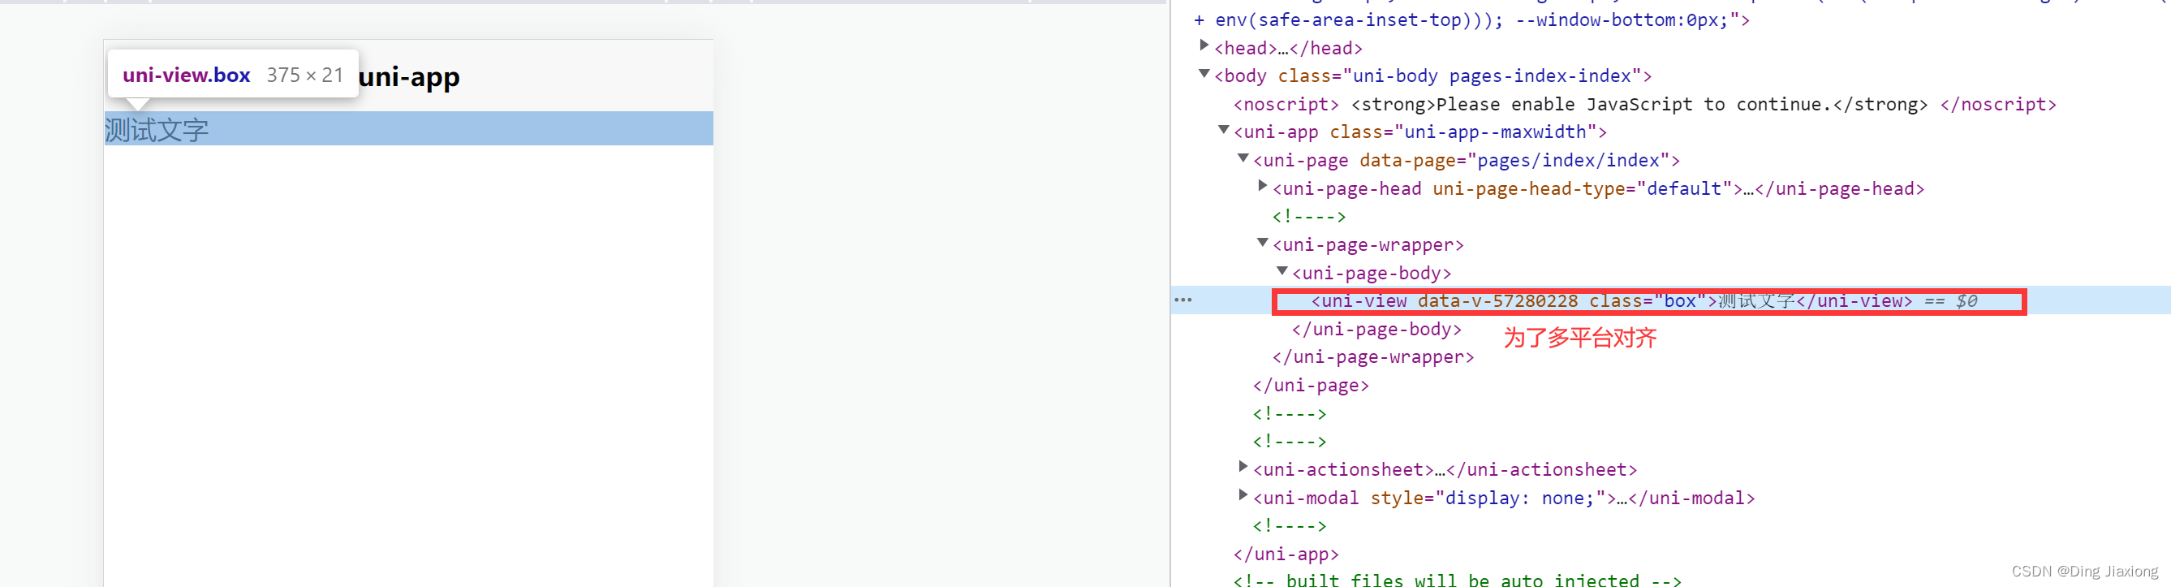Click the display: none; style value
This screenshot has width=2171, height=587.
(x=1519, y=499)
